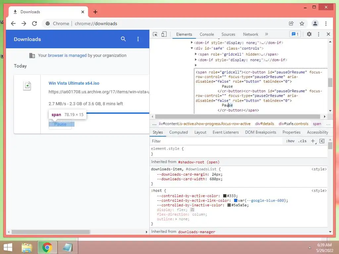Open the Chrome three-dot menu
This screenshot has width=339, height=254.
point(326,23)
